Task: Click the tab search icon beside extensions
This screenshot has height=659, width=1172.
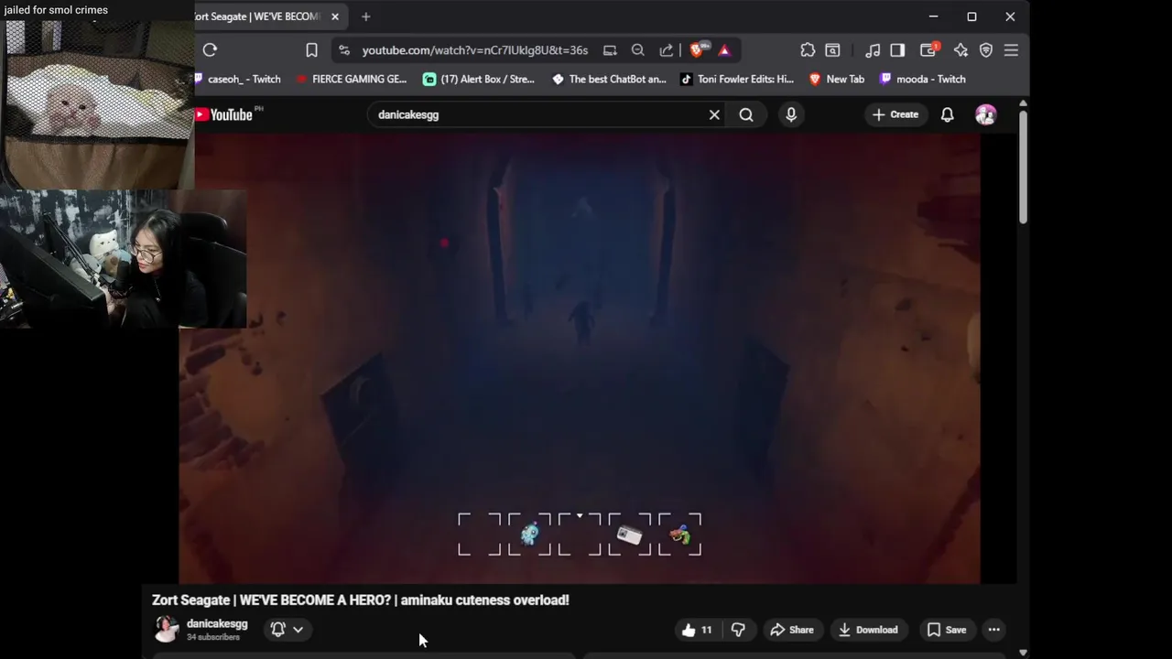Action: pos(832,50)
